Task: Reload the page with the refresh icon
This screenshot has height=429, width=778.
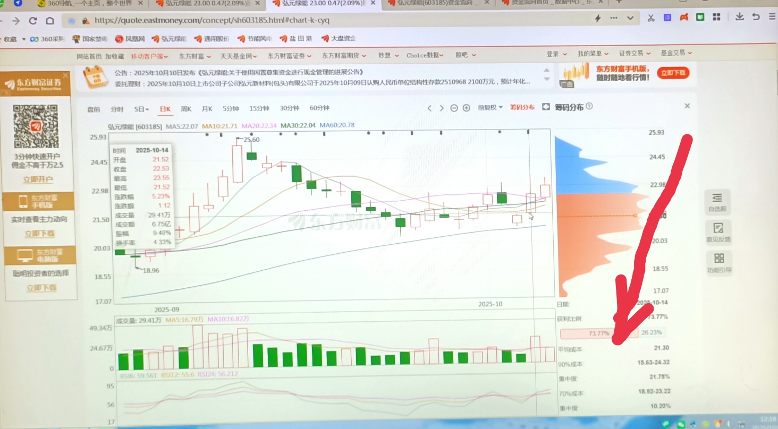Action: coord(33,21)
